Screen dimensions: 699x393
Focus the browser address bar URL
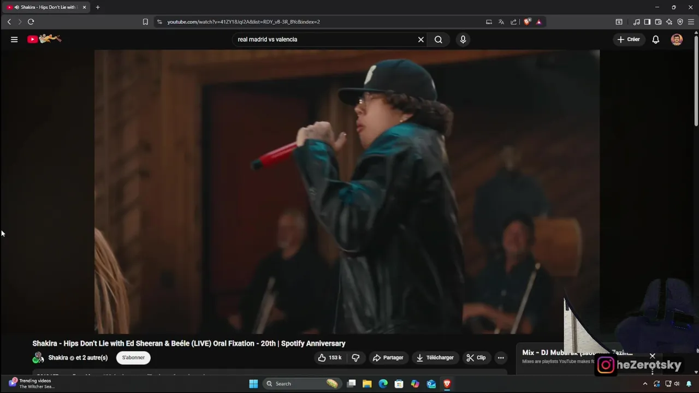click(244, 22)
